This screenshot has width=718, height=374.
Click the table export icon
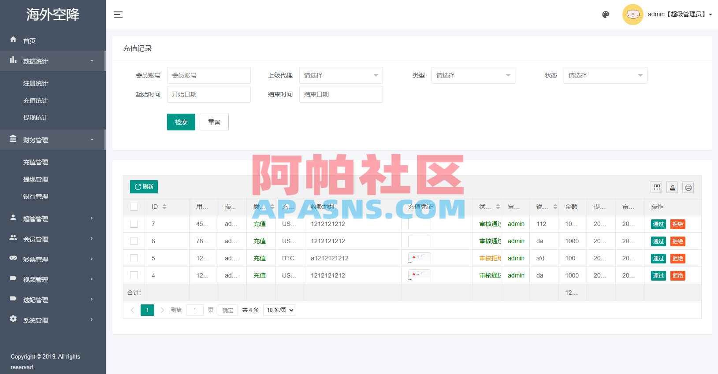[673, 188]
